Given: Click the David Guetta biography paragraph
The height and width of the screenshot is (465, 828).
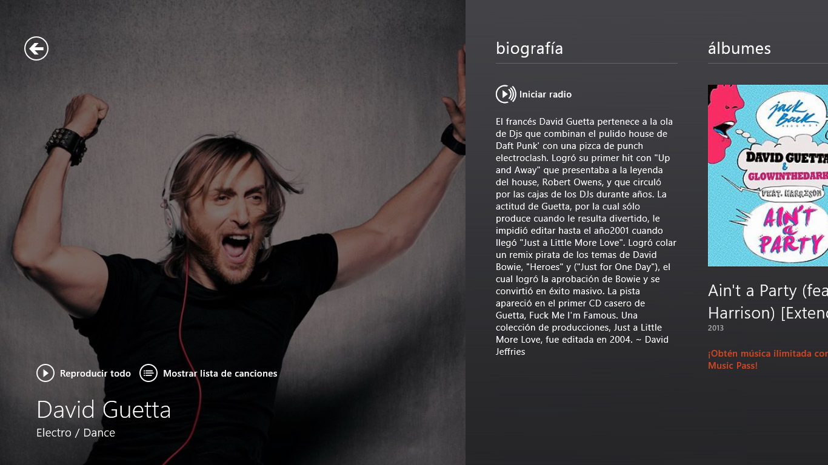Looking at the screenshot, I should (x=586, y=236).
